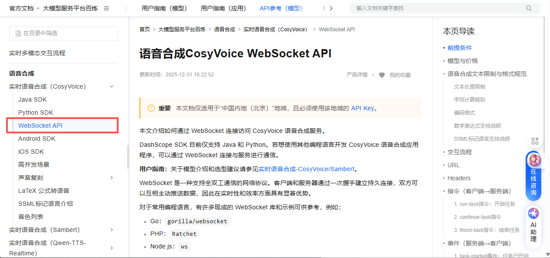Image resolution: width=550 pixels, height=258 pixels.
Task: Go to 语音合成 in the breadcrumb
Action: point(224,30)
